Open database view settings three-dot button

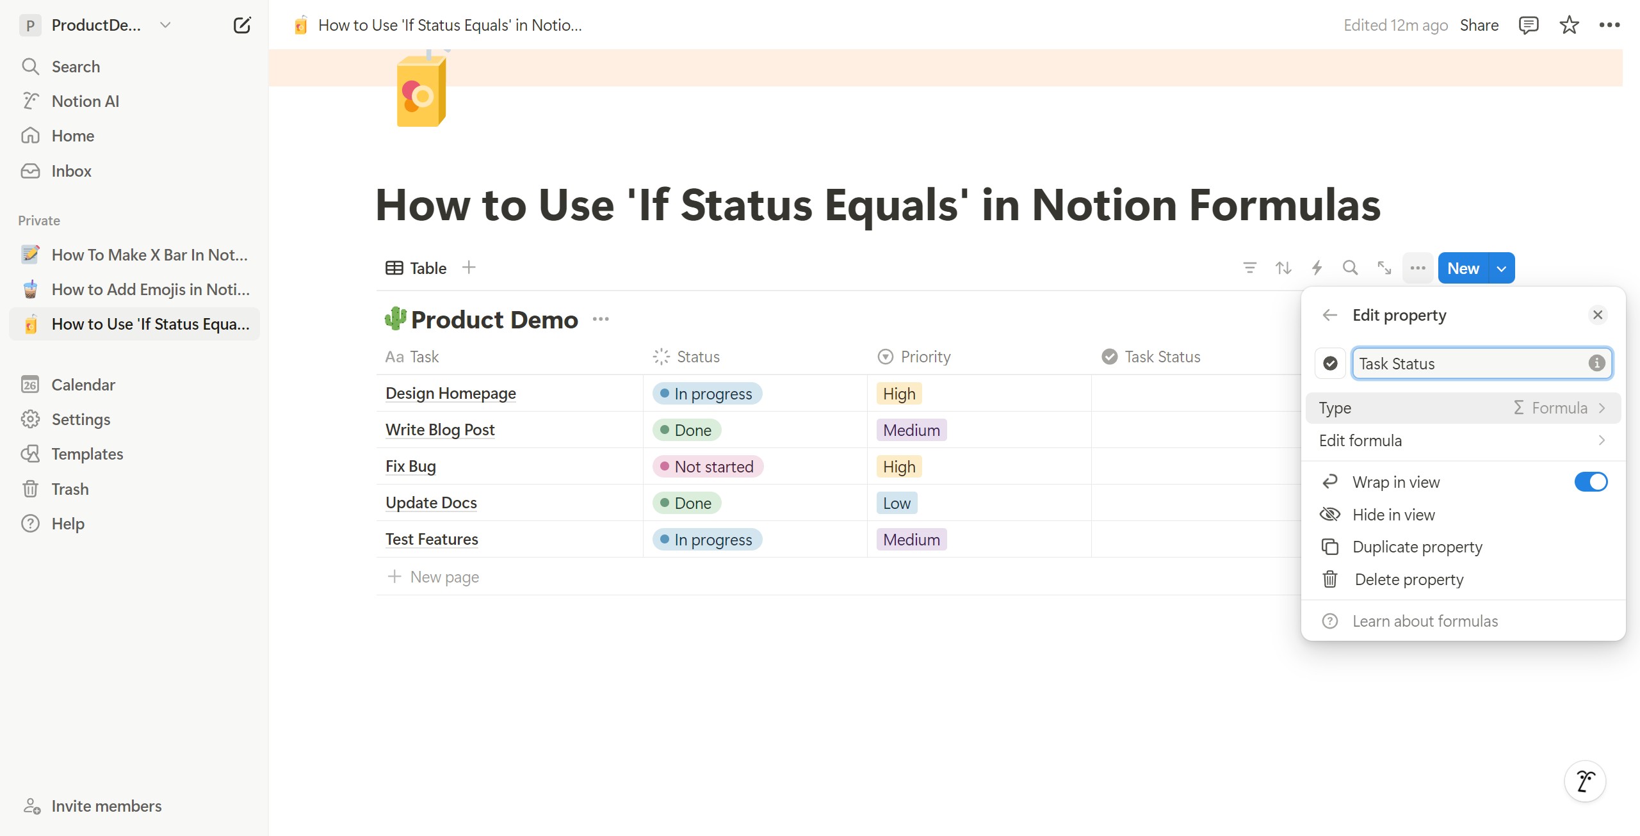point(1417,268)
